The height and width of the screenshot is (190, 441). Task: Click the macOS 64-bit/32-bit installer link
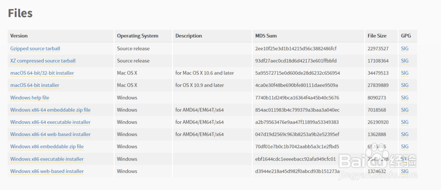tap(42, 73)
